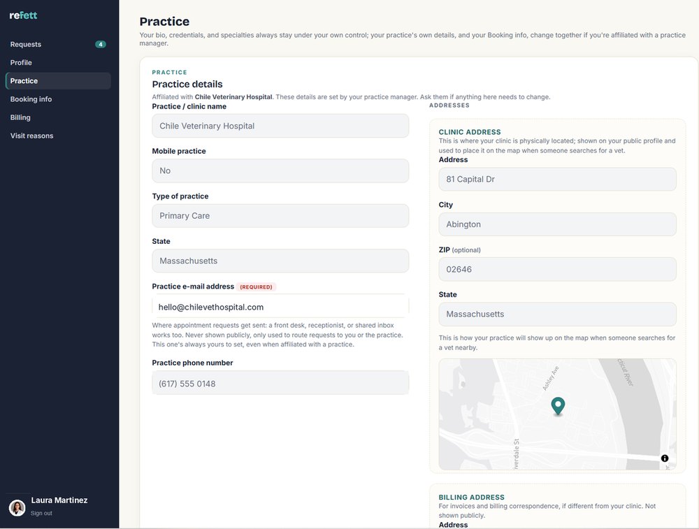Click the Mobile practice label
The width and height of the screenshot is (699, 529).
[x=179, y=151]
